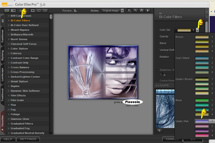Open the Stylizing category tab
The height and width of the screenshot is (143, 215).
click(x=3, y=55)
